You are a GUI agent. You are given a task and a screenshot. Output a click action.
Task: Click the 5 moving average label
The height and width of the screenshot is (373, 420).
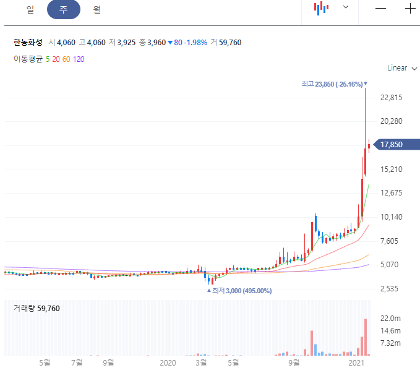pyautogui.click(x=48, y=59)
